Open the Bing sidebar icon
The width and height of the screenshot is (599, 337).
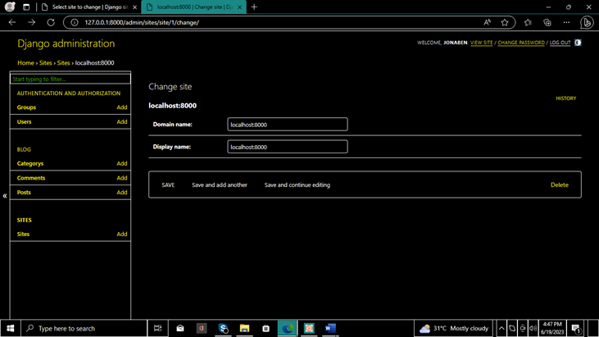pyautogui.click(x=587, y=22)
